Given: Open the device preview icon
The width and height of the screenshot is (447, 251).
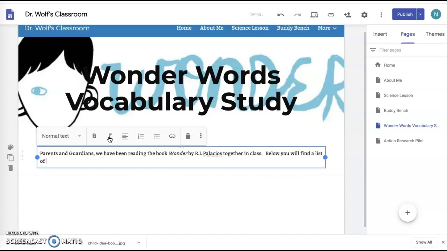Looking at the screenshot, I should click(314, 15).
